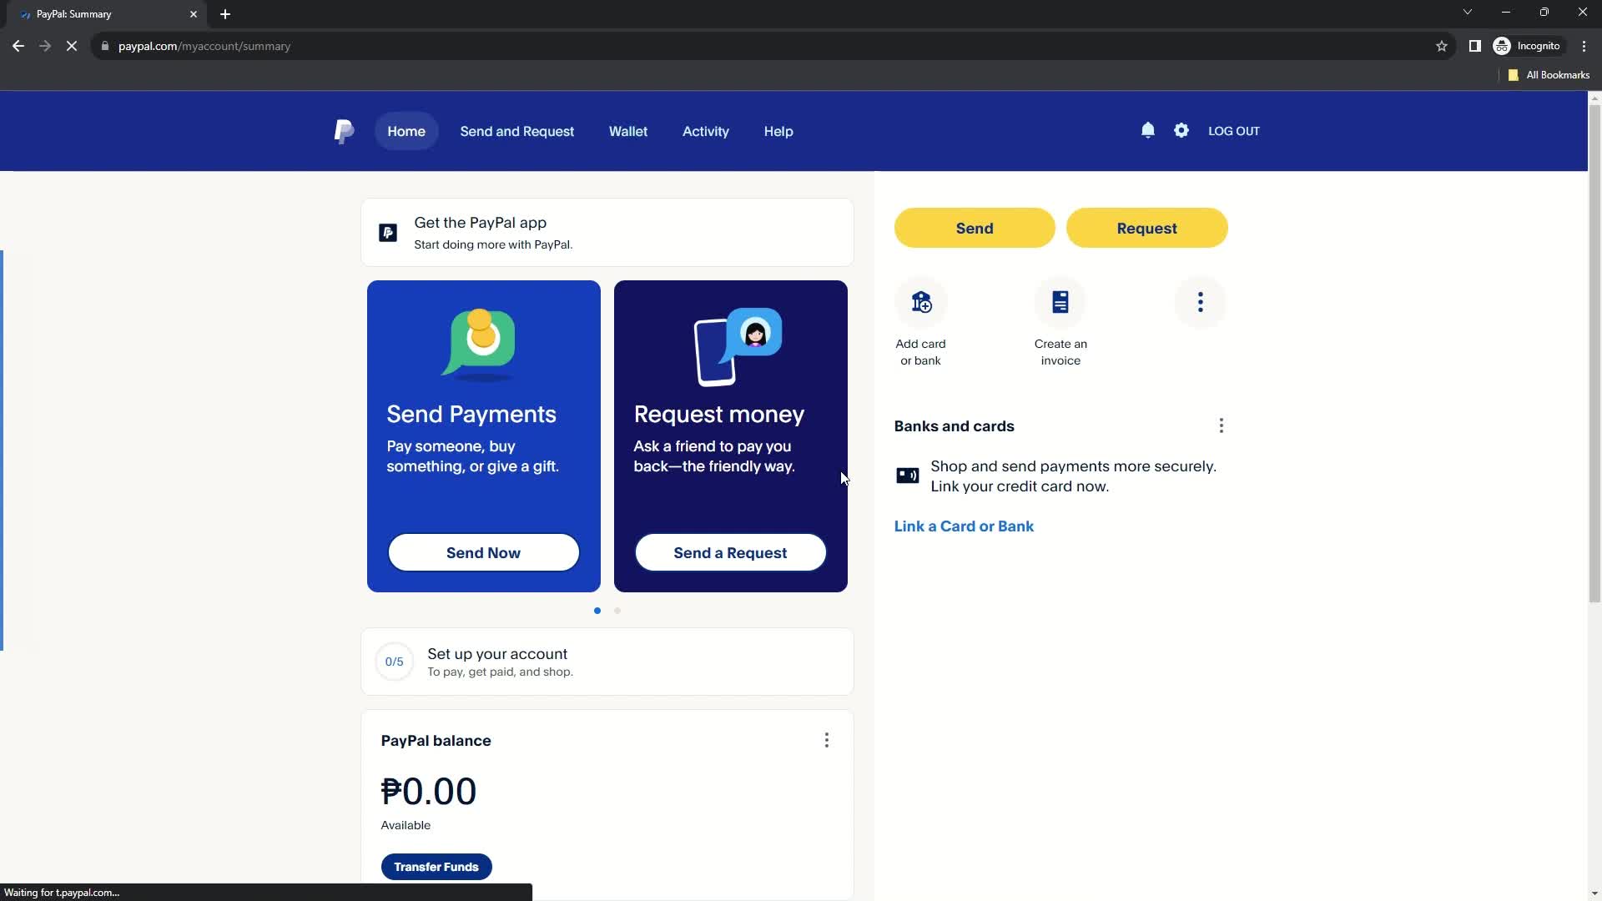Screen dimensions: 1602x901
Task: Click second carousel dot indicator toggle
Action: pyautogui.click(x=617, y=611)
